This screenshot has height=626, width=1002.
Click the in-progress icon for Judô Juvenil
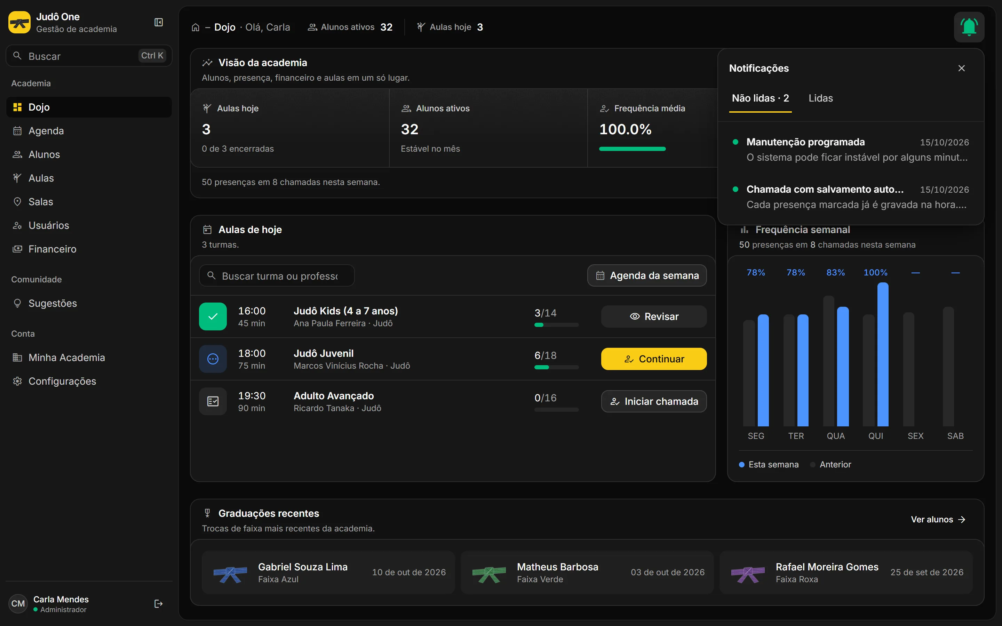213,359
